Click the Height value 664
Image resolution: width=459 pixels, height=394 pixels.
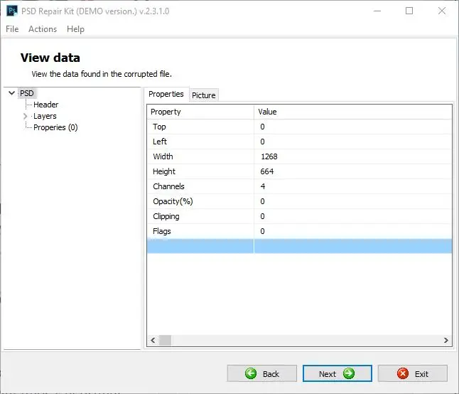[x=267, y=171]
